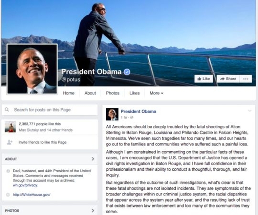This screenshot has width=258, height=215.
Task: Visit the http://WhiteHouse.gov/ link
Action: pos(31,195)
